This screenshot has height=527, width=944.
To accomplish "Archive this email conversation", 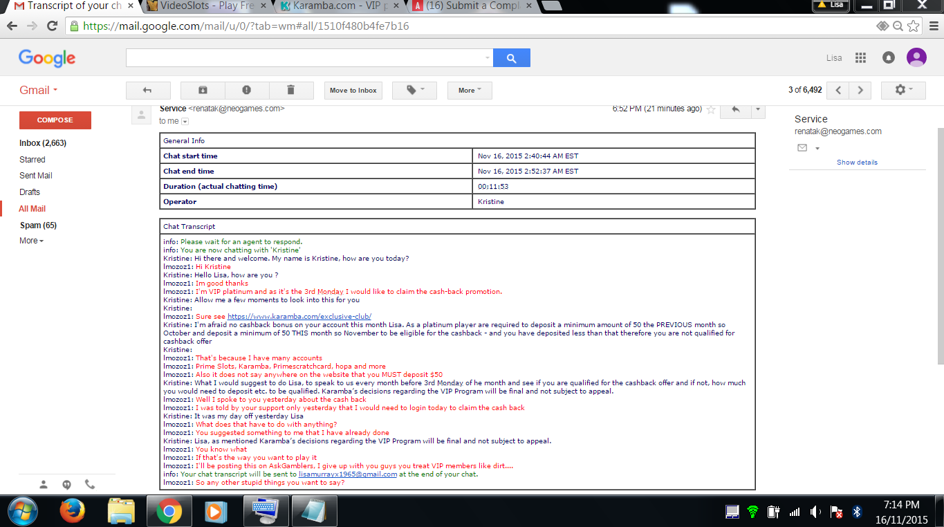I will point(202,91).
